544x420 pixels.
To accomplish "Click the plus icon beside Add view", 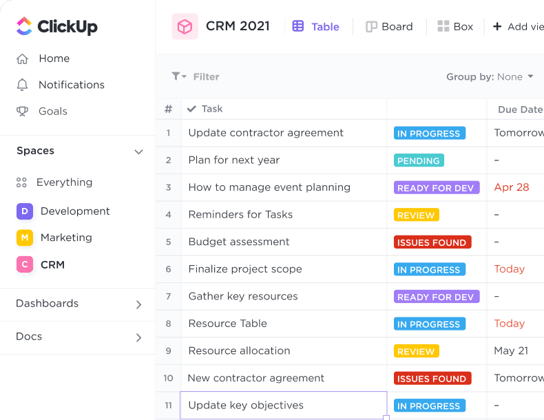I will pyautogui.click(x=497, y=26).
